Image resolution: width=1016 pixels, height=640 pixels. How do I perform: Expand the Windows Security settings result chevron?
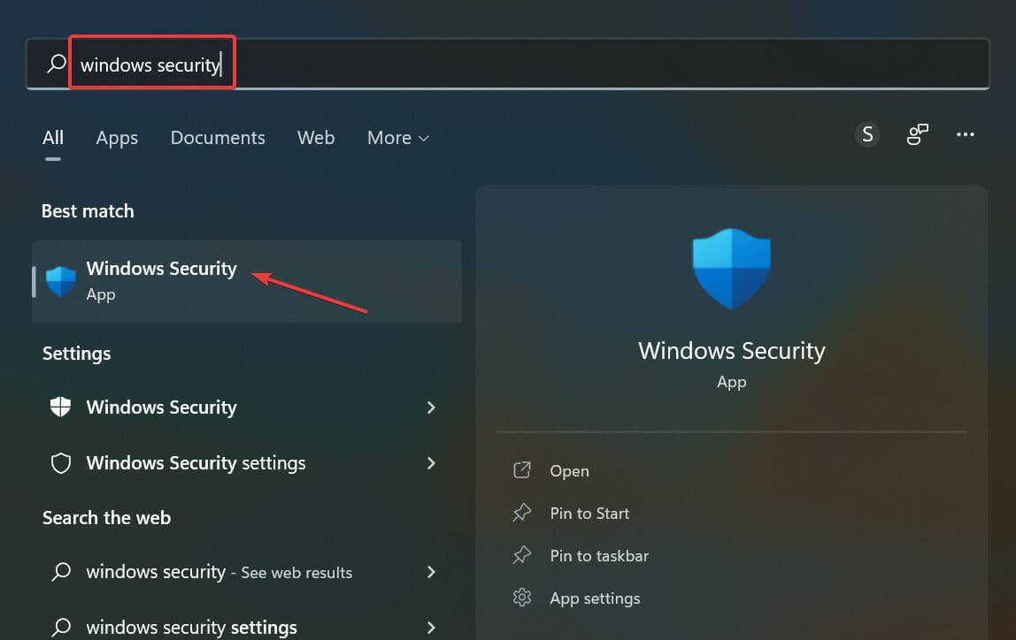431,463
